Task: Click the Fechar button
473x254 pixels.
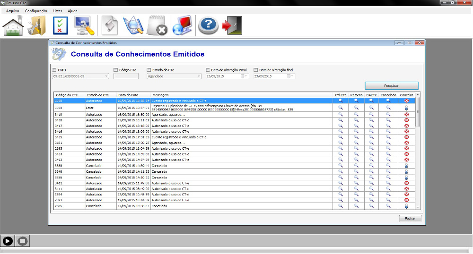Action: click(410, 219)
